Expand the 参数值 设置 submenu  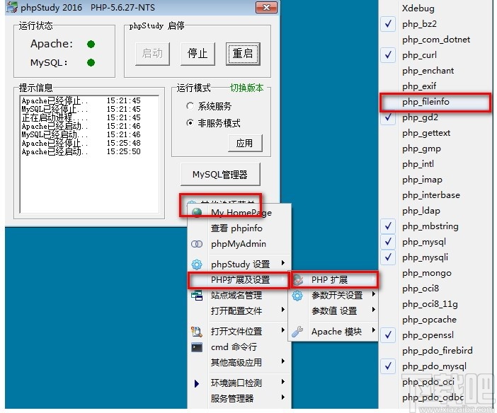pos(333,311)
